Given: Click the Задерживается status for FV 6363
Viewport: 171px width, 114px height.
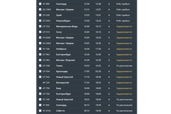Looking at the screenshot, I should pyautogui.click(x=124, y=38).
